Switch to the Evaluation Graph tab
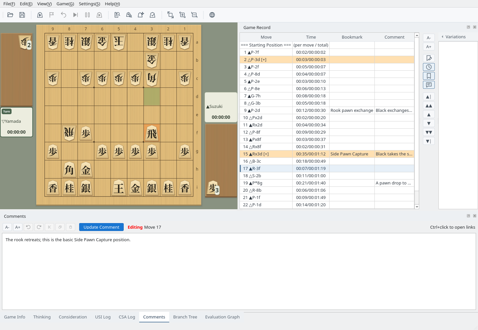The height and width of the screenshot is (330, 478). point(222,317)
